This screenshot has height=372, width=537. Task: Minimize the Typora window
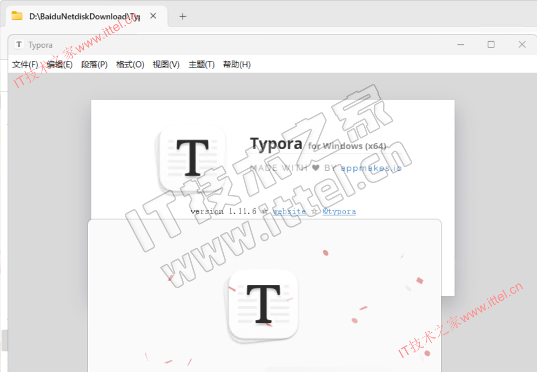(460, 45)
